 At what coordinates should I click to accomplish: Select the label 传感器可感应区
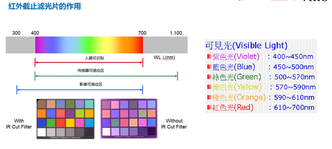[91, 71]
